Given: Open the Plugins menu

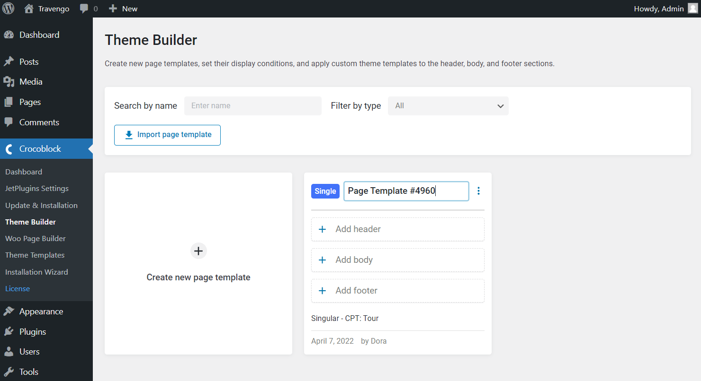Looking at the screenshot, I should tap(46, 332).
